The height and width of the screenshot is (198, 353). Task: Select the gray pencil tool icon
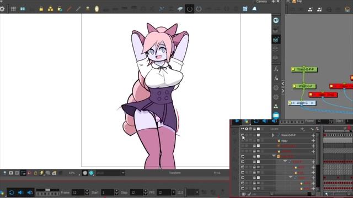tap(78, 9)
